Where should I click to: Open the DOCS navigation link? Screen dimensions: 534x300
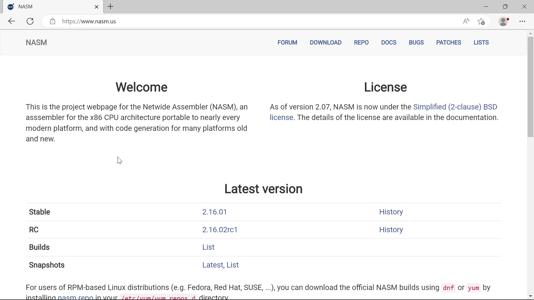coord(389,42)
